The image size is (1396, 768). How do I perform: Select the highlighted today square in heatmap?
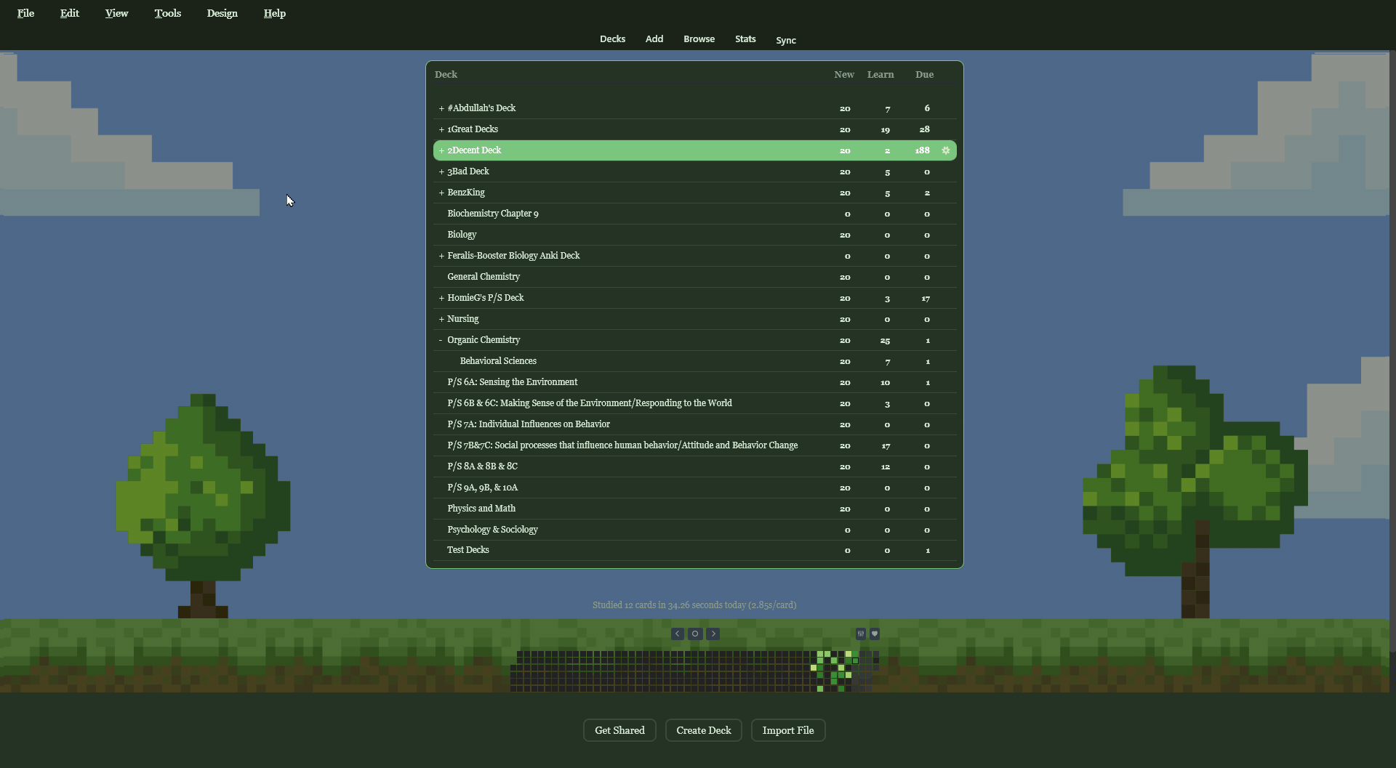tap(855, 661)
